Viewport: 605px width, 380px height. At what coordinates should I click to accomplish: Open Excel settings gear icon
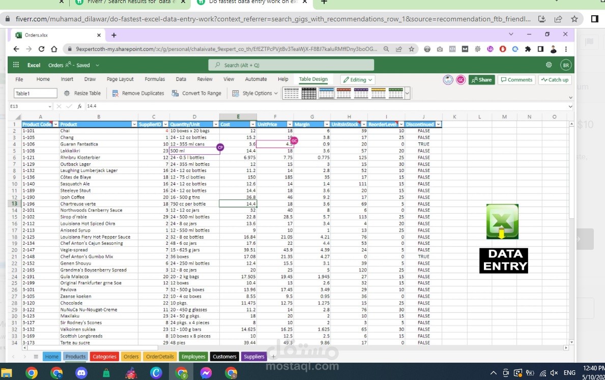tap(549, 65)
